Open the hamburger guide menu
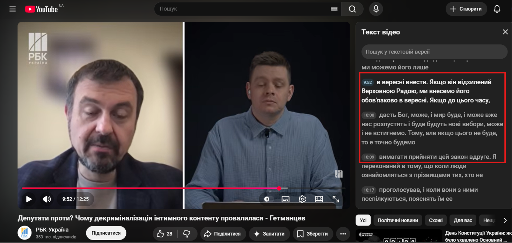Image resolution: width=512 pixels, height=243 pixels. click(x=13, y=9)
